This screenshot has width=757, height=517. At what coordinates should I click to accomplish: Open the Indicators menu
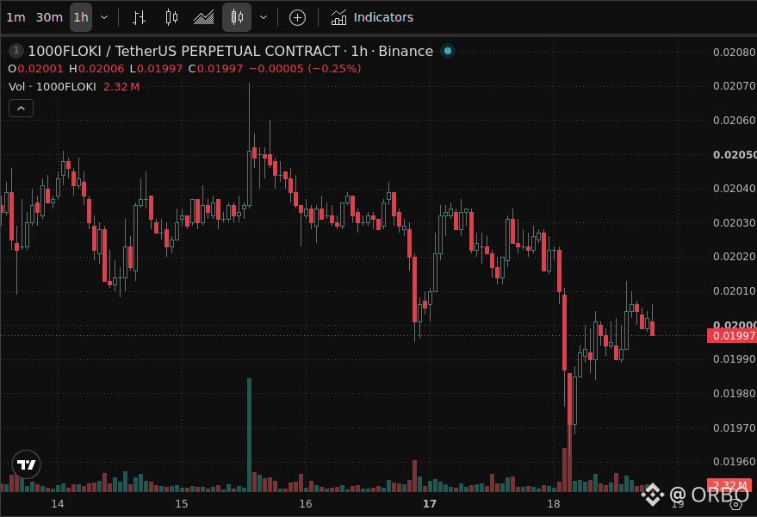[372, 17]
